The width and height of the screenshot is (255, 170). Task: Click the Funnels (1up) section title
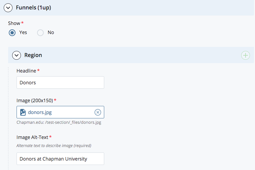(33, 7)
